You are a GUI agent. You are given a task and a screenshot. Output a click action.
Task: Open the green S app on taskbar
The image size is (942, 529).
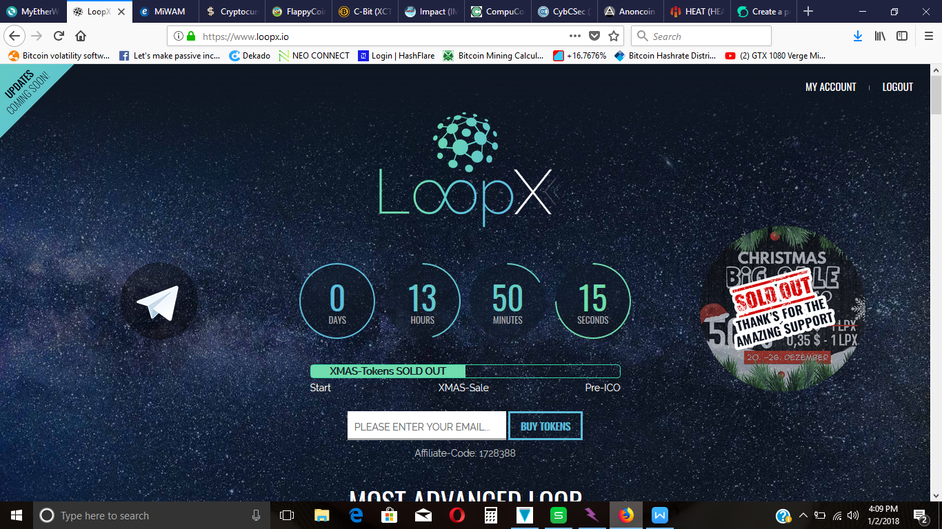558,515
